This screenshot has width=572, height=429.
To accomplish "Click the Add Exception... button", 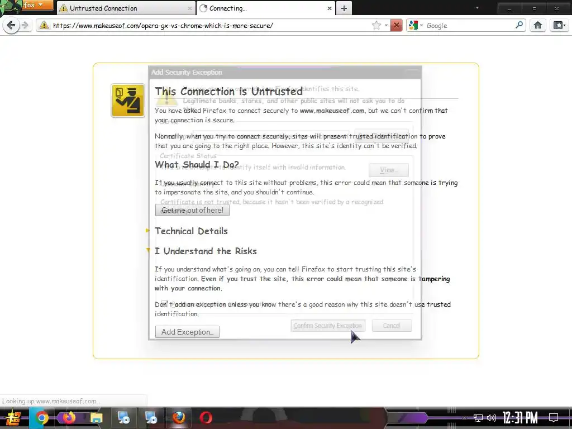I will (x=187, y=332).
